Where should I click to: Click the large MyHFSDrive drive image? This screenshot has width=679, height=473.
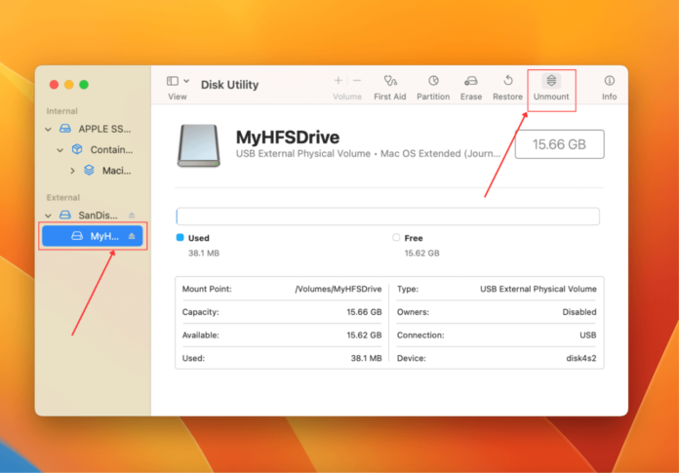point(198,144)
